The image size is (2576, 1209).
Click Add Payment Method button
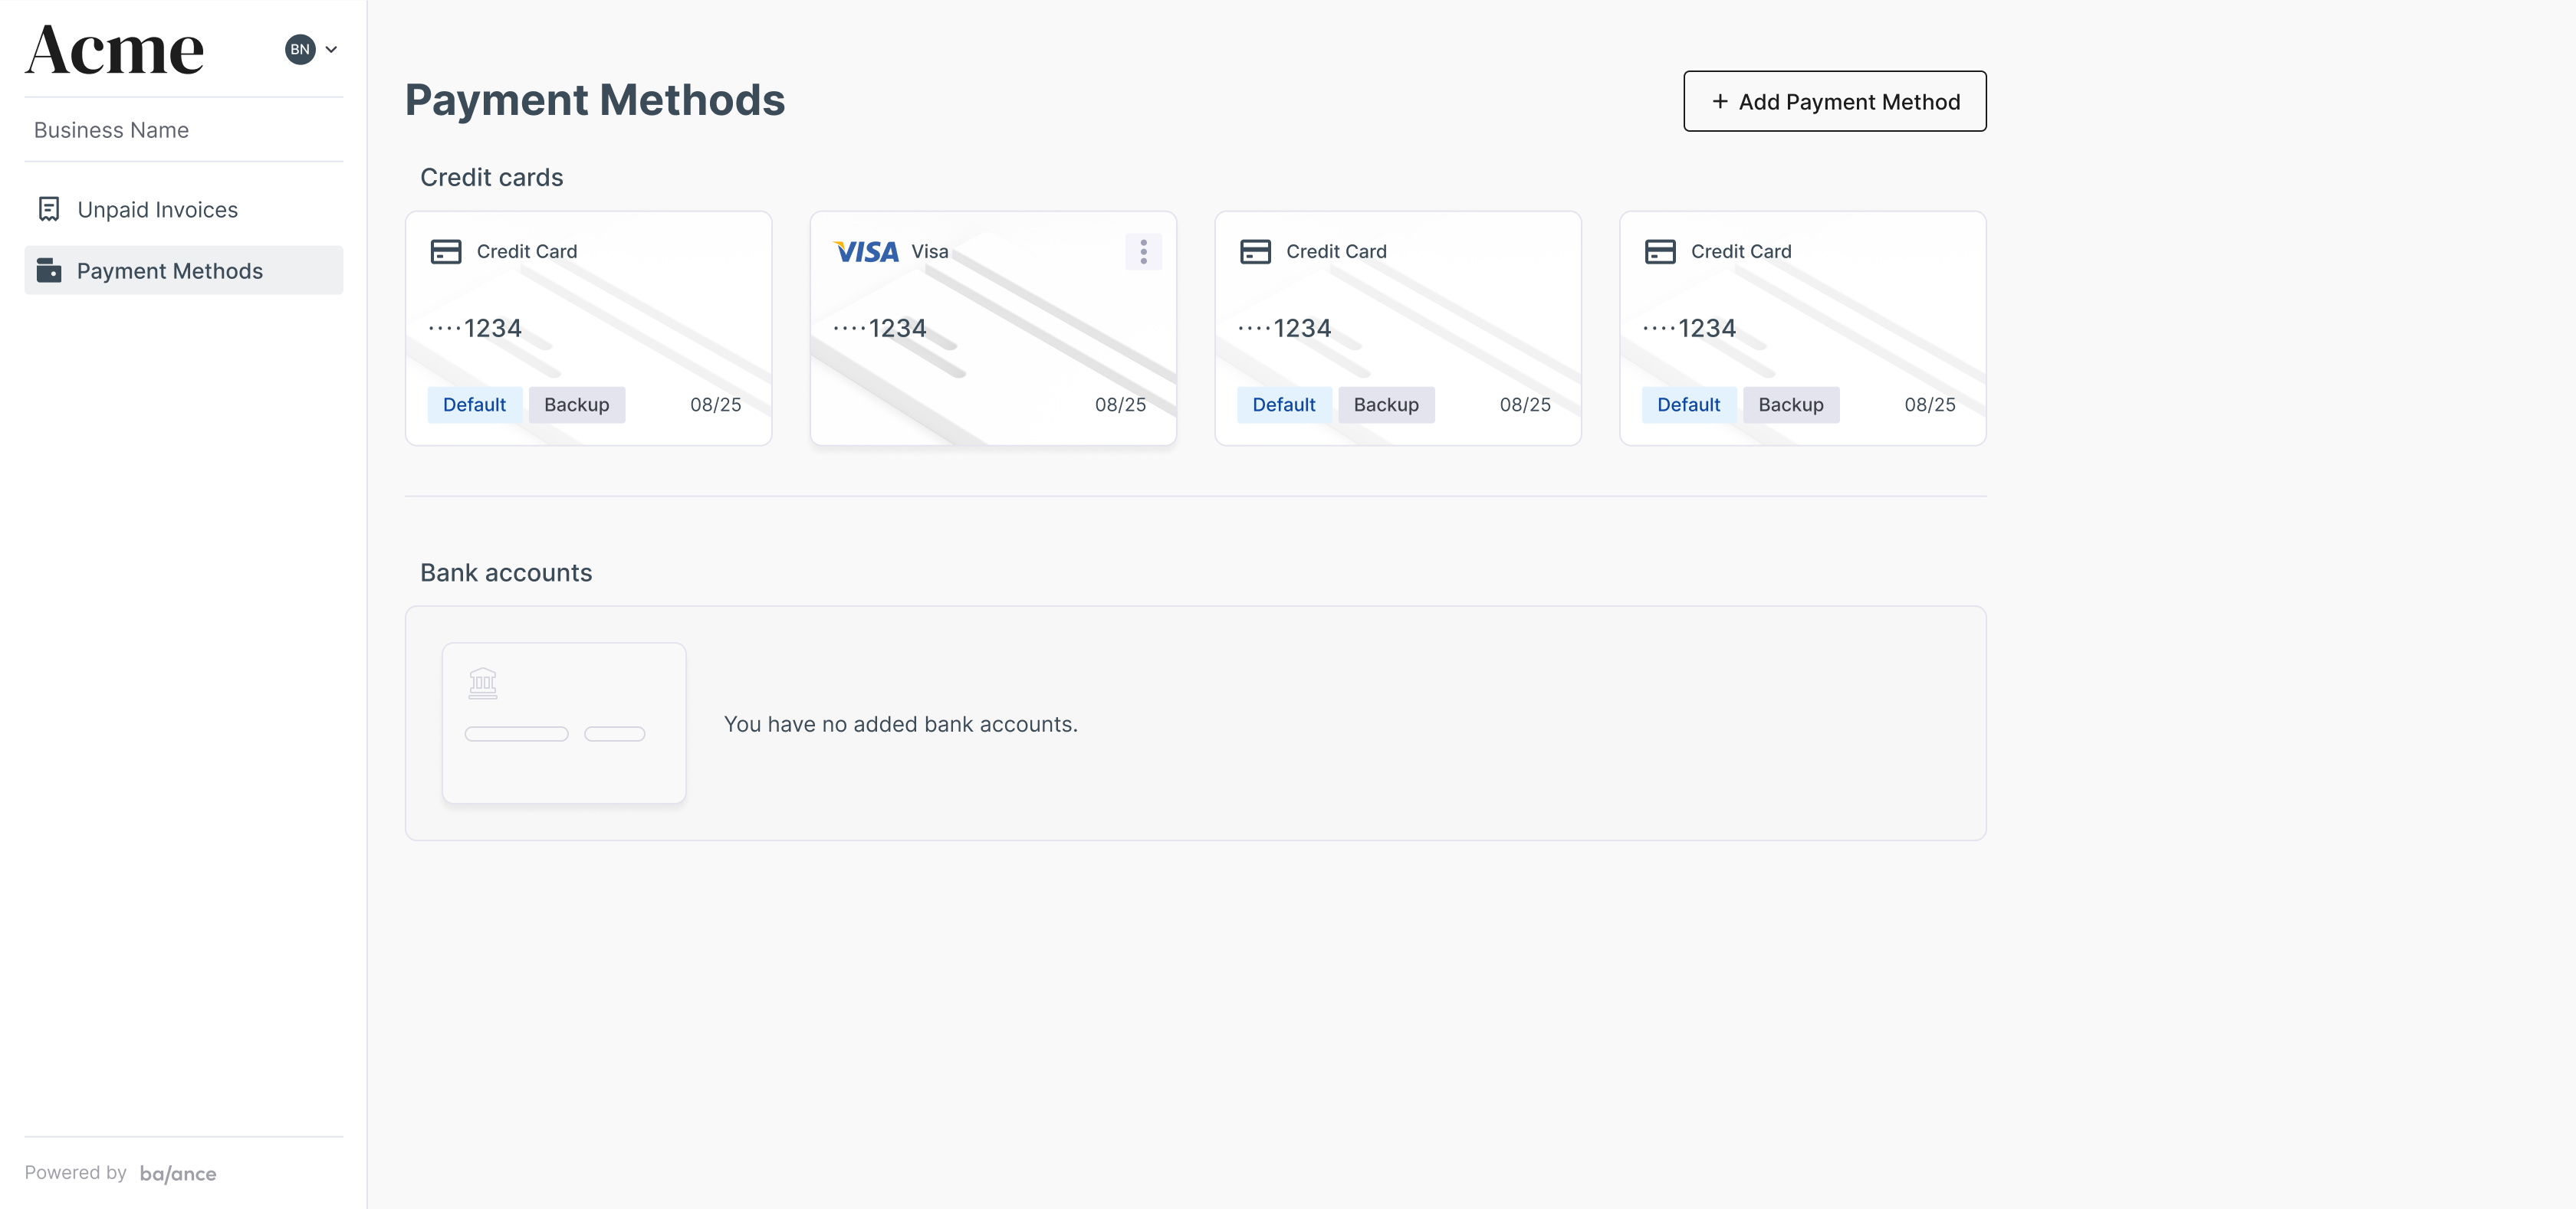point(1834,101)
